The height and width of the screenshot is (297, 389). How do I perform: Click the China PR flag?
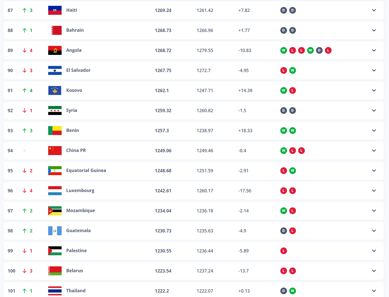click(55, 151)
